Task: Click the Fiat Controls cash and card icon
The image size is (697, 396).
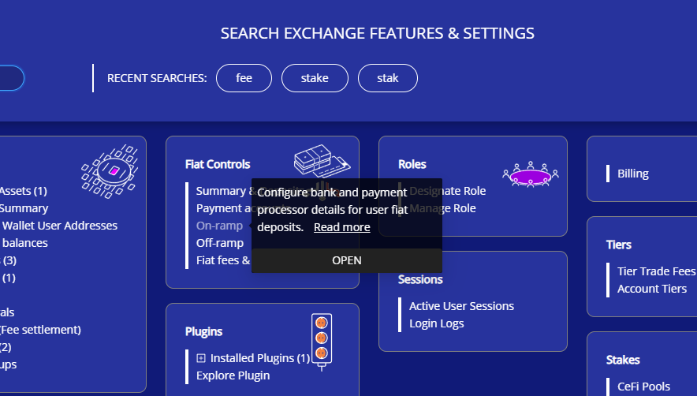Action: (x=322, y=161)
